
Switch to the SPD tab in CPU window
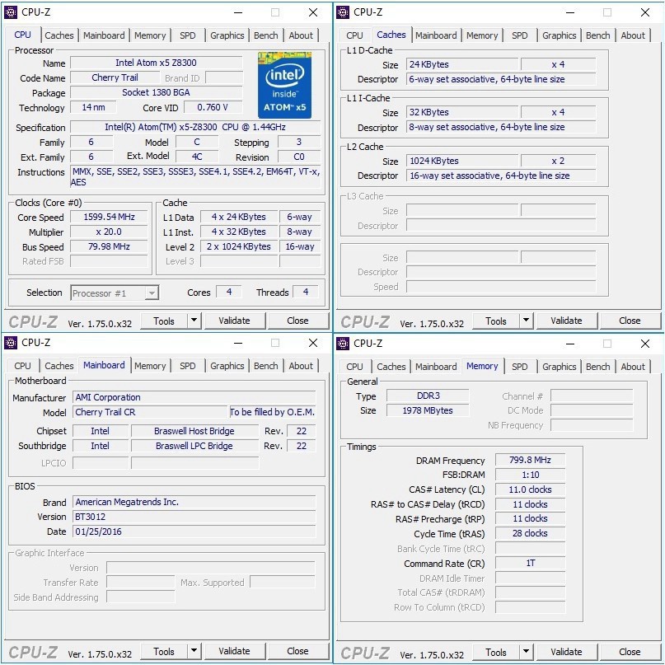coord(187,35)
